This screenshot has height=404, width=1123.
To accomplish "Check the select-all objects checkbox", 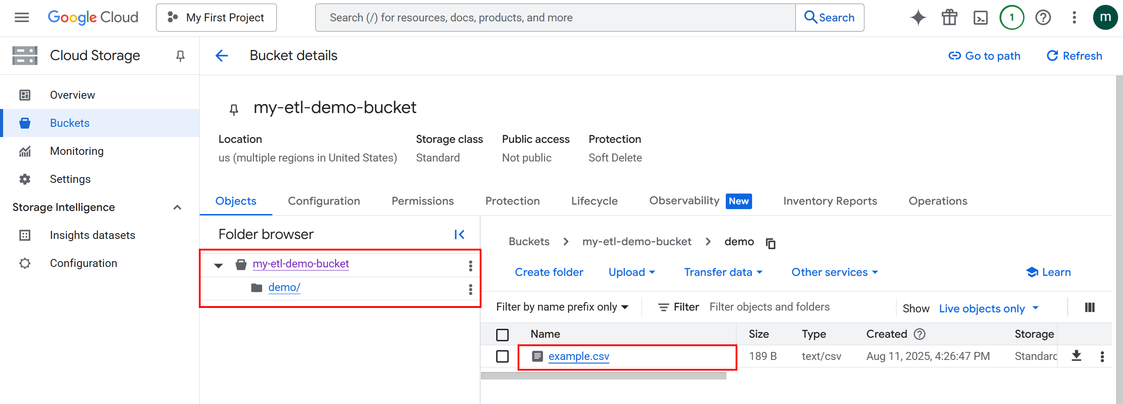I will [x=502, y=334].
